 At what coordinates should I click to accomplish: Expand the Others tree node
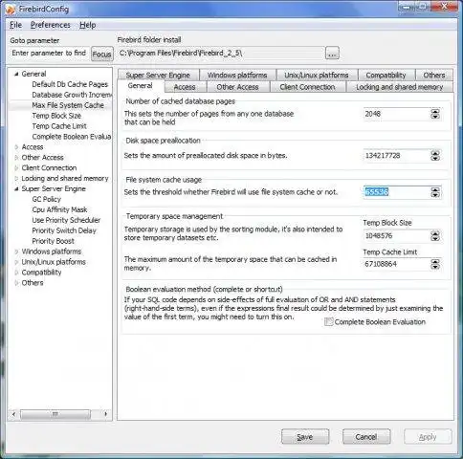pos(16,283)
